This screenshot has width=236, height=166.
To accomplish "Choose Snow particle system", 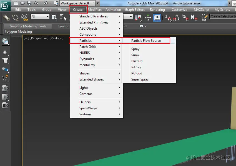I will tap(149, 55).
